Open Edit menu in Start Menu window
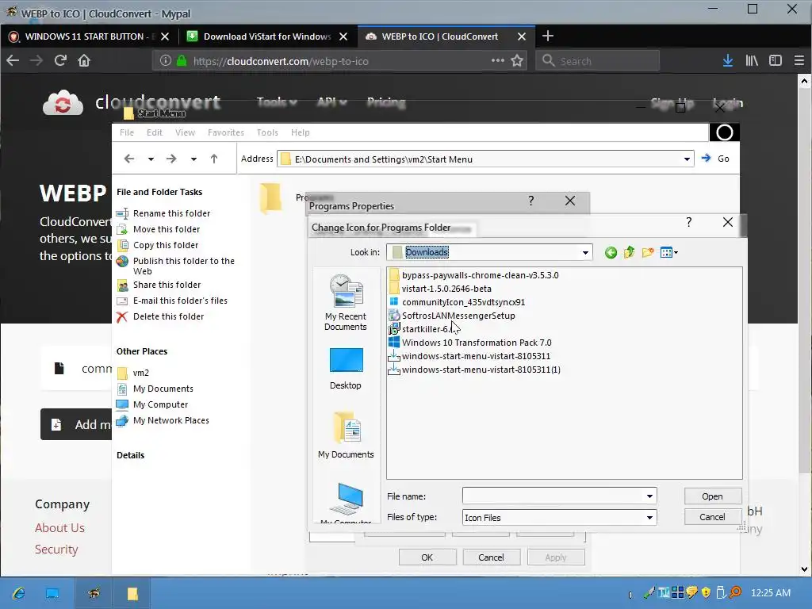The width and height of the screenshot is (812, 609). (x=155, y=132)
